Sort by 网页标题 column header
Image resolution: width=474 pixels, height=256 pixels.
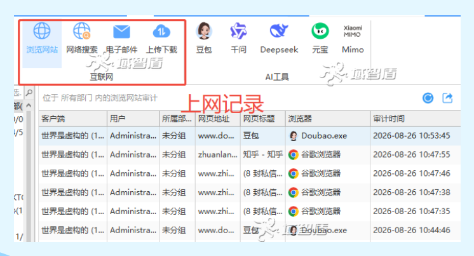(262, 119)
